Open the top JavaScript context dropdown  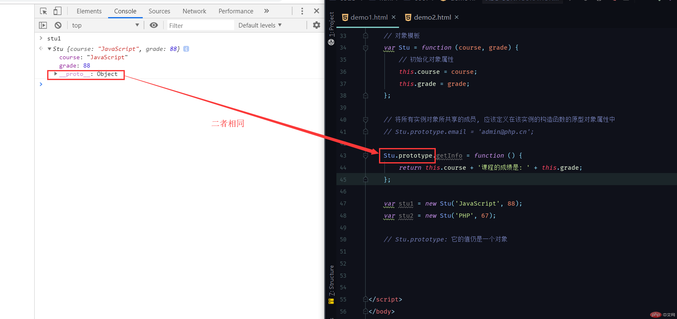[x=105, y=25]
